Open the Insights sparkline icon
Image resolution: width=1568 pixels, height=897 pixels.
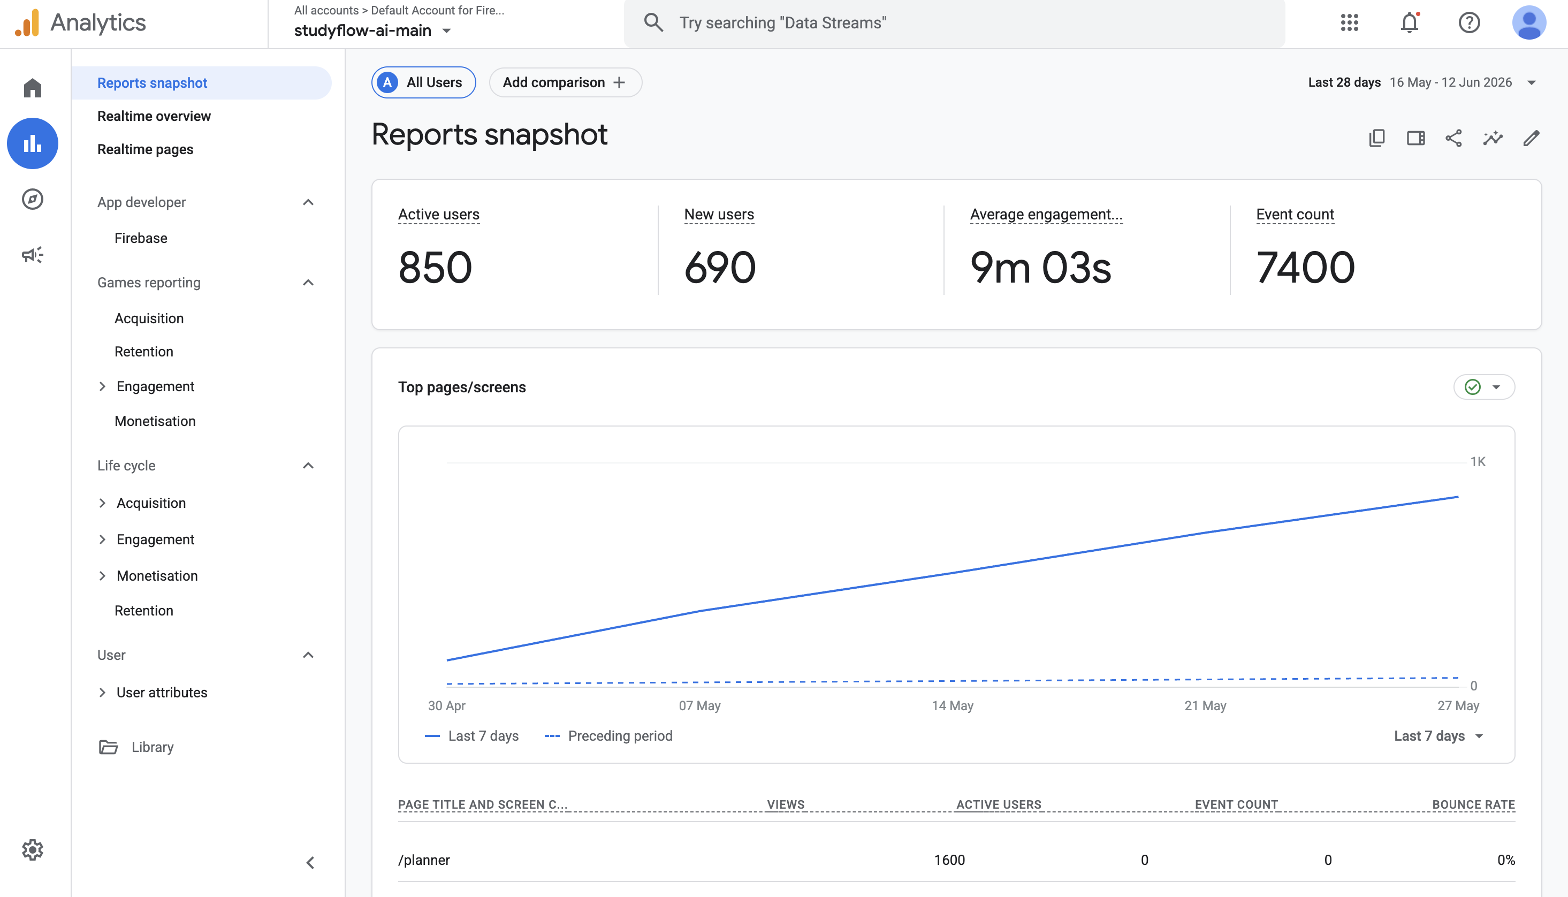(x=1493, y=138)
